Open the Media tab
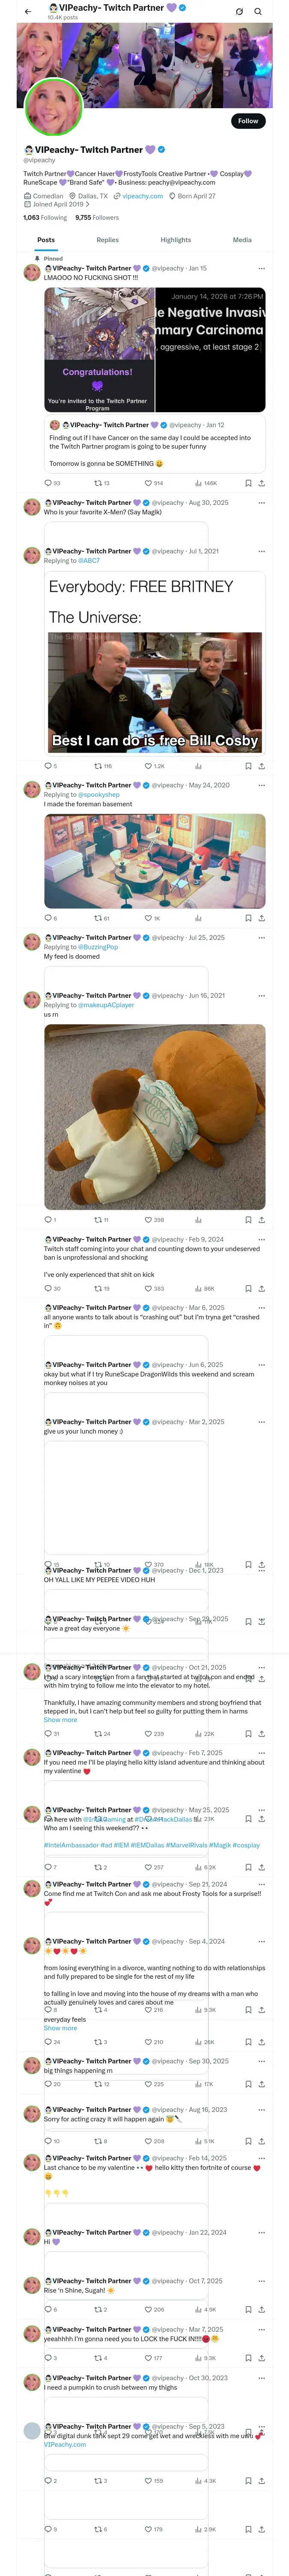Viewport: 289px width, 2576px height. click(242, 240)
